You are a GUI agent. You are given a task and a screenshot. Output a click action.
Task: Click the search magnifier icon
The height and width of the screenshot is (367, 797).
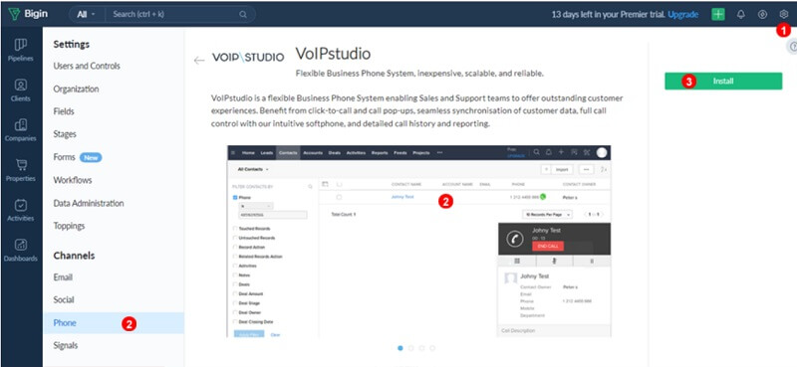243,14
